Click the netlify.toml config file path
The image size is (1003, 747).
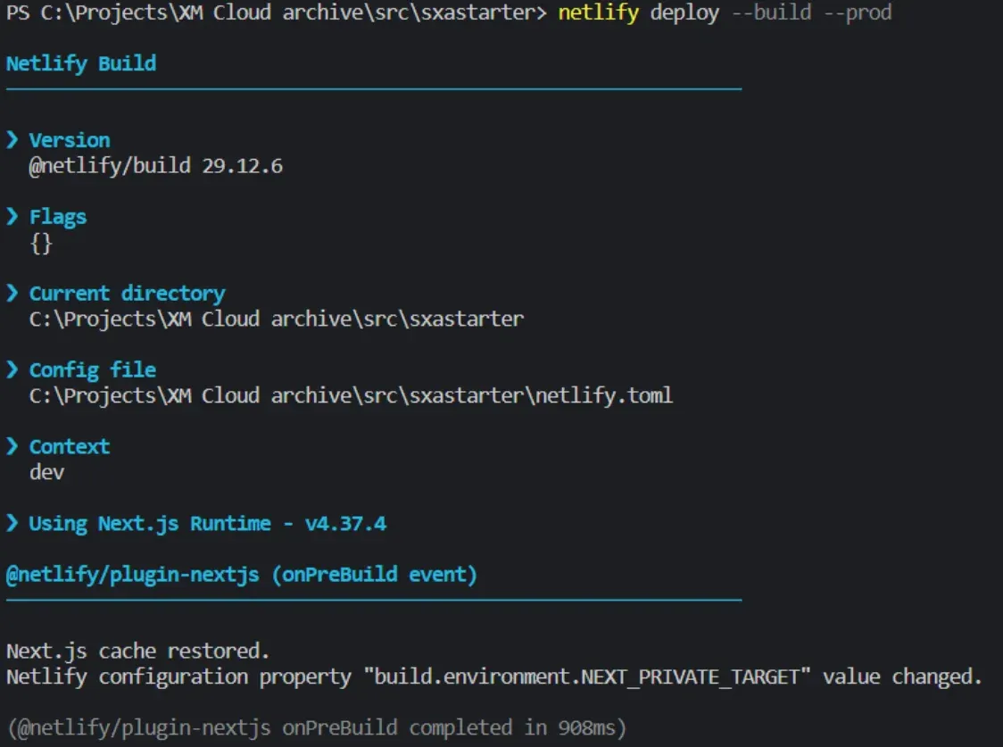(x=352, y=395)
